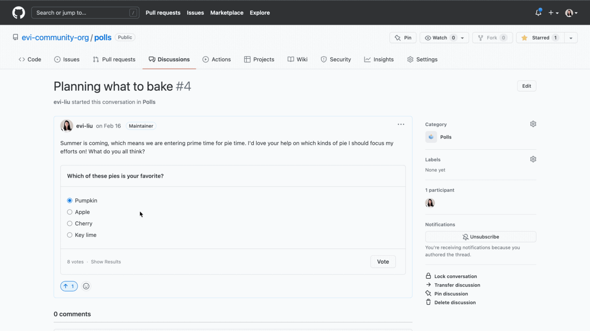Click the search or jump to field
This screenshot has width=590, height=331.
pyautogui.click(x=85, y=12)
